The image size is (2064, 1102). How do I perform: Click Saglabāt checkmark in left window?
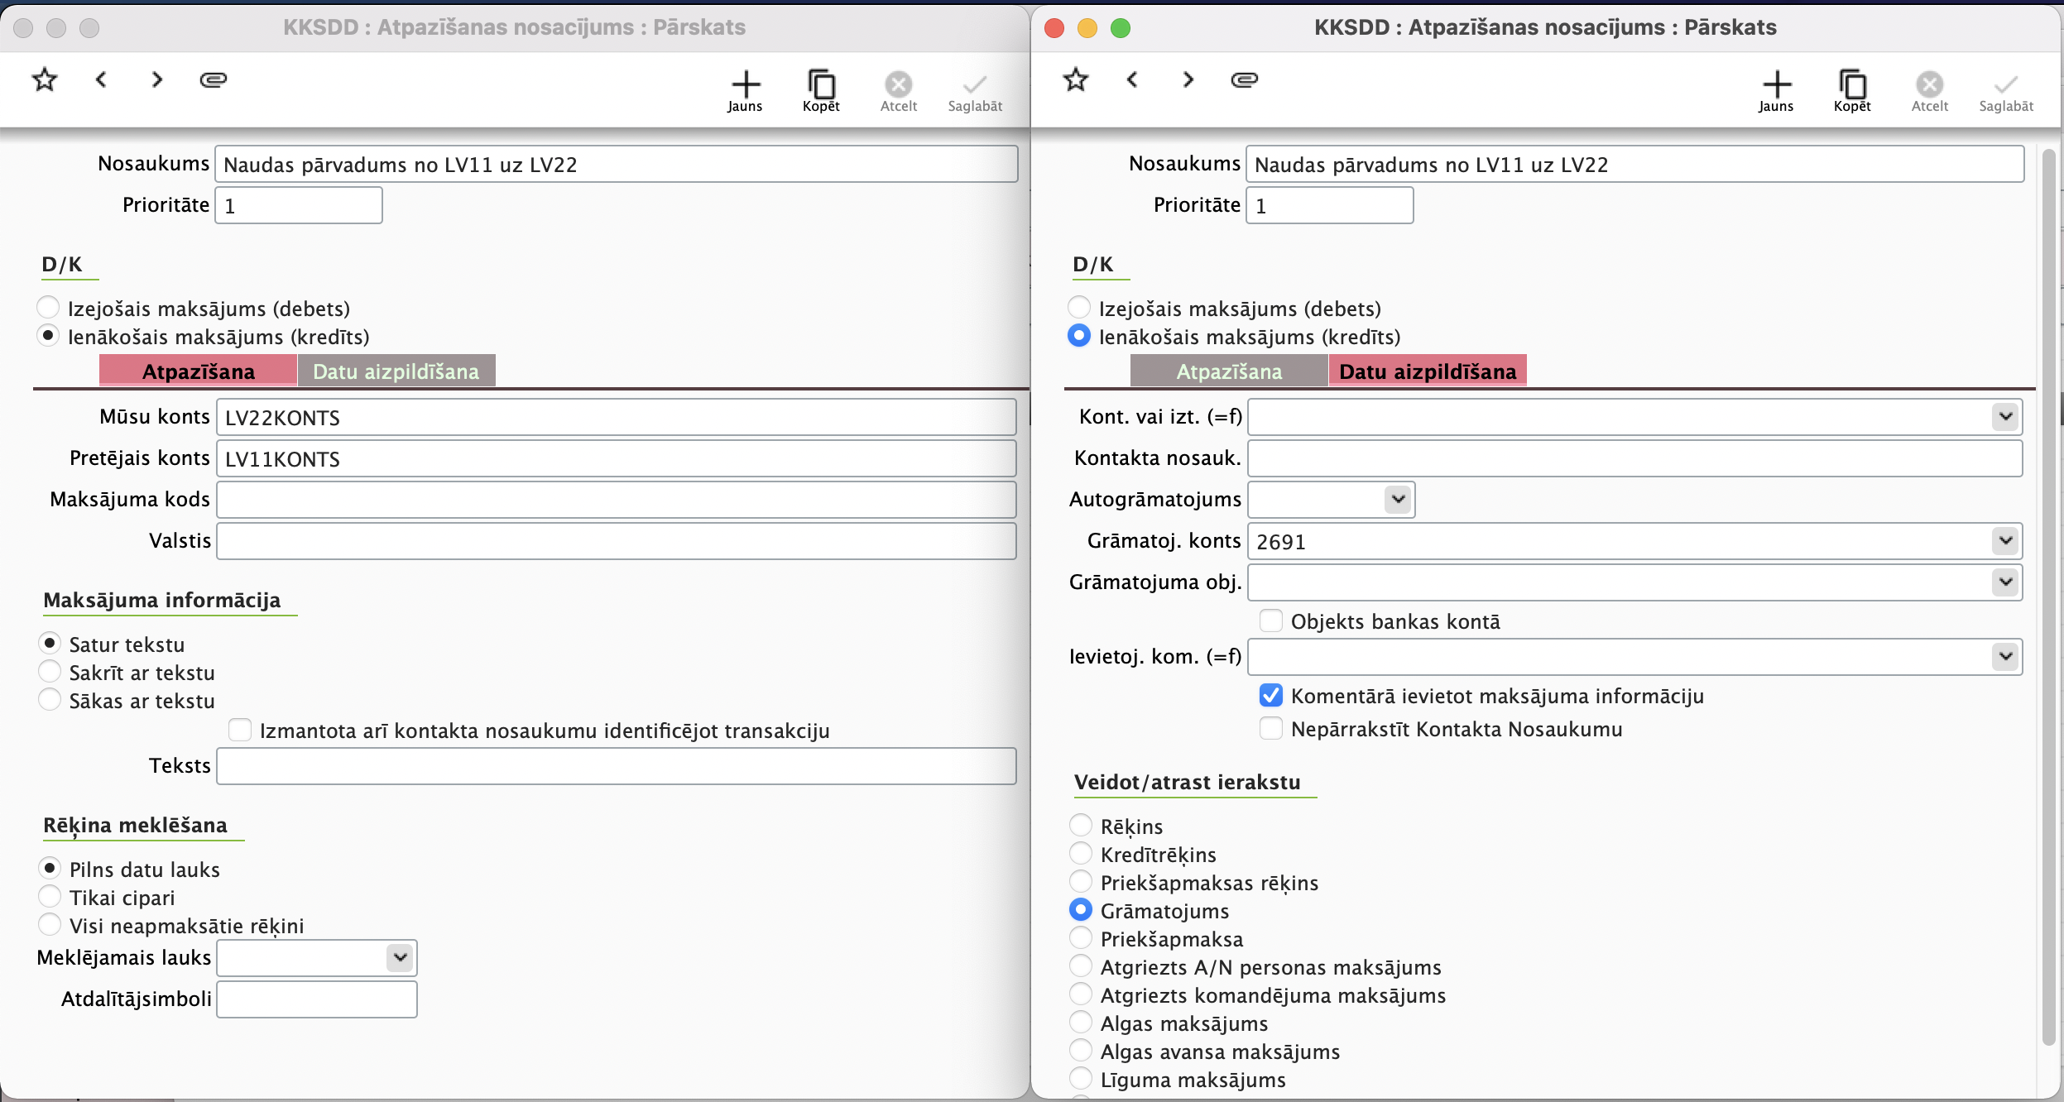click(x=975, y=84)
